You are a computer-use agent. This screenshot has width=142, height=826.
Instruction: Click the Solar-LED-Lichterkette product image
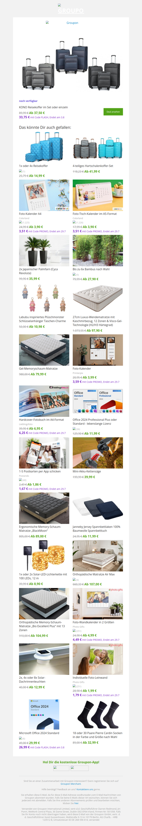coord(44,556)
